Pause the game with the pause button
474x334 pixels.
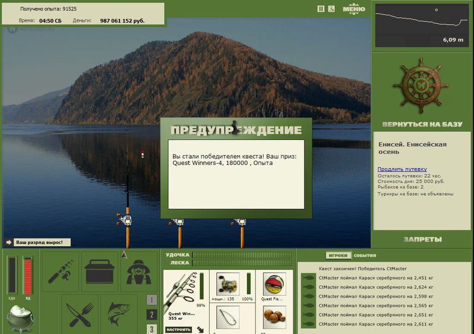point(321,9)
